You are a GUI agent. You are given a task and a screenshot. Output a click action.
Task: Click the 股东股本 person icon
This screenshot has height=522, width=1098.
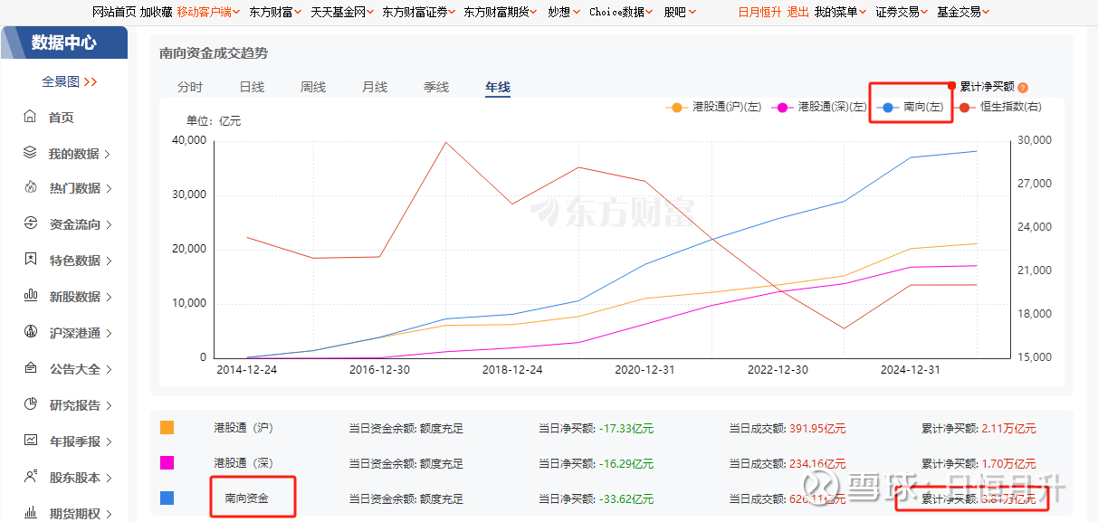[30, 477]
